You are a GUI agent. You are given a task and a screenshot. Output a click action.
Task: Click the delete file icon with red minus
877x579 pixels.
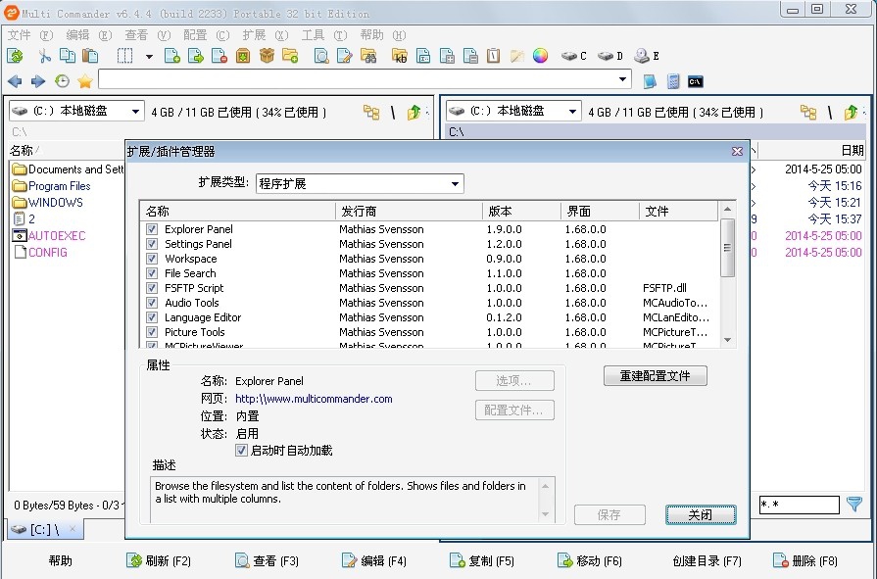[219, 56]
